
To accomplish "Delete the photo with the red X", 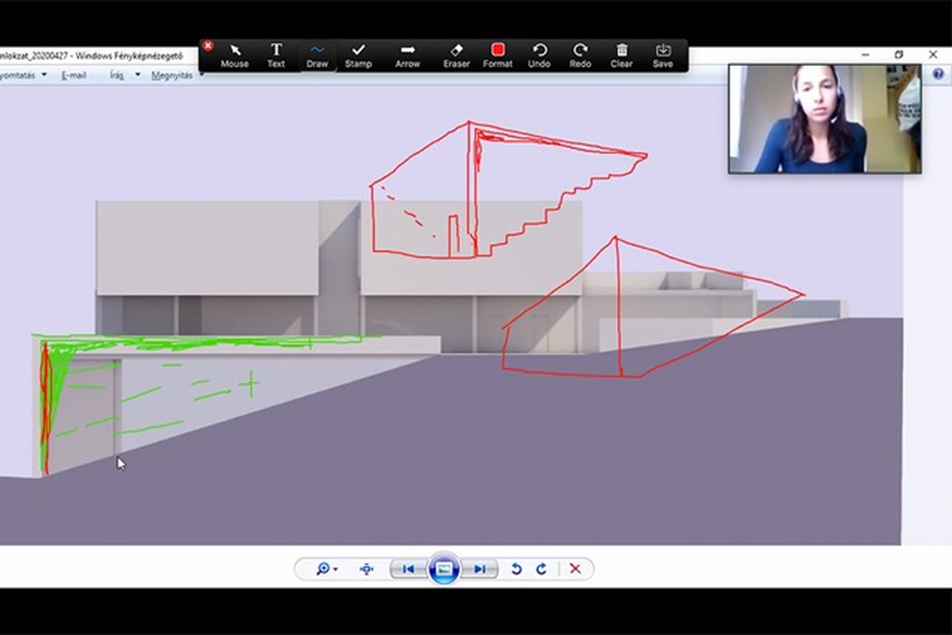I will click(x=575, y=569).
